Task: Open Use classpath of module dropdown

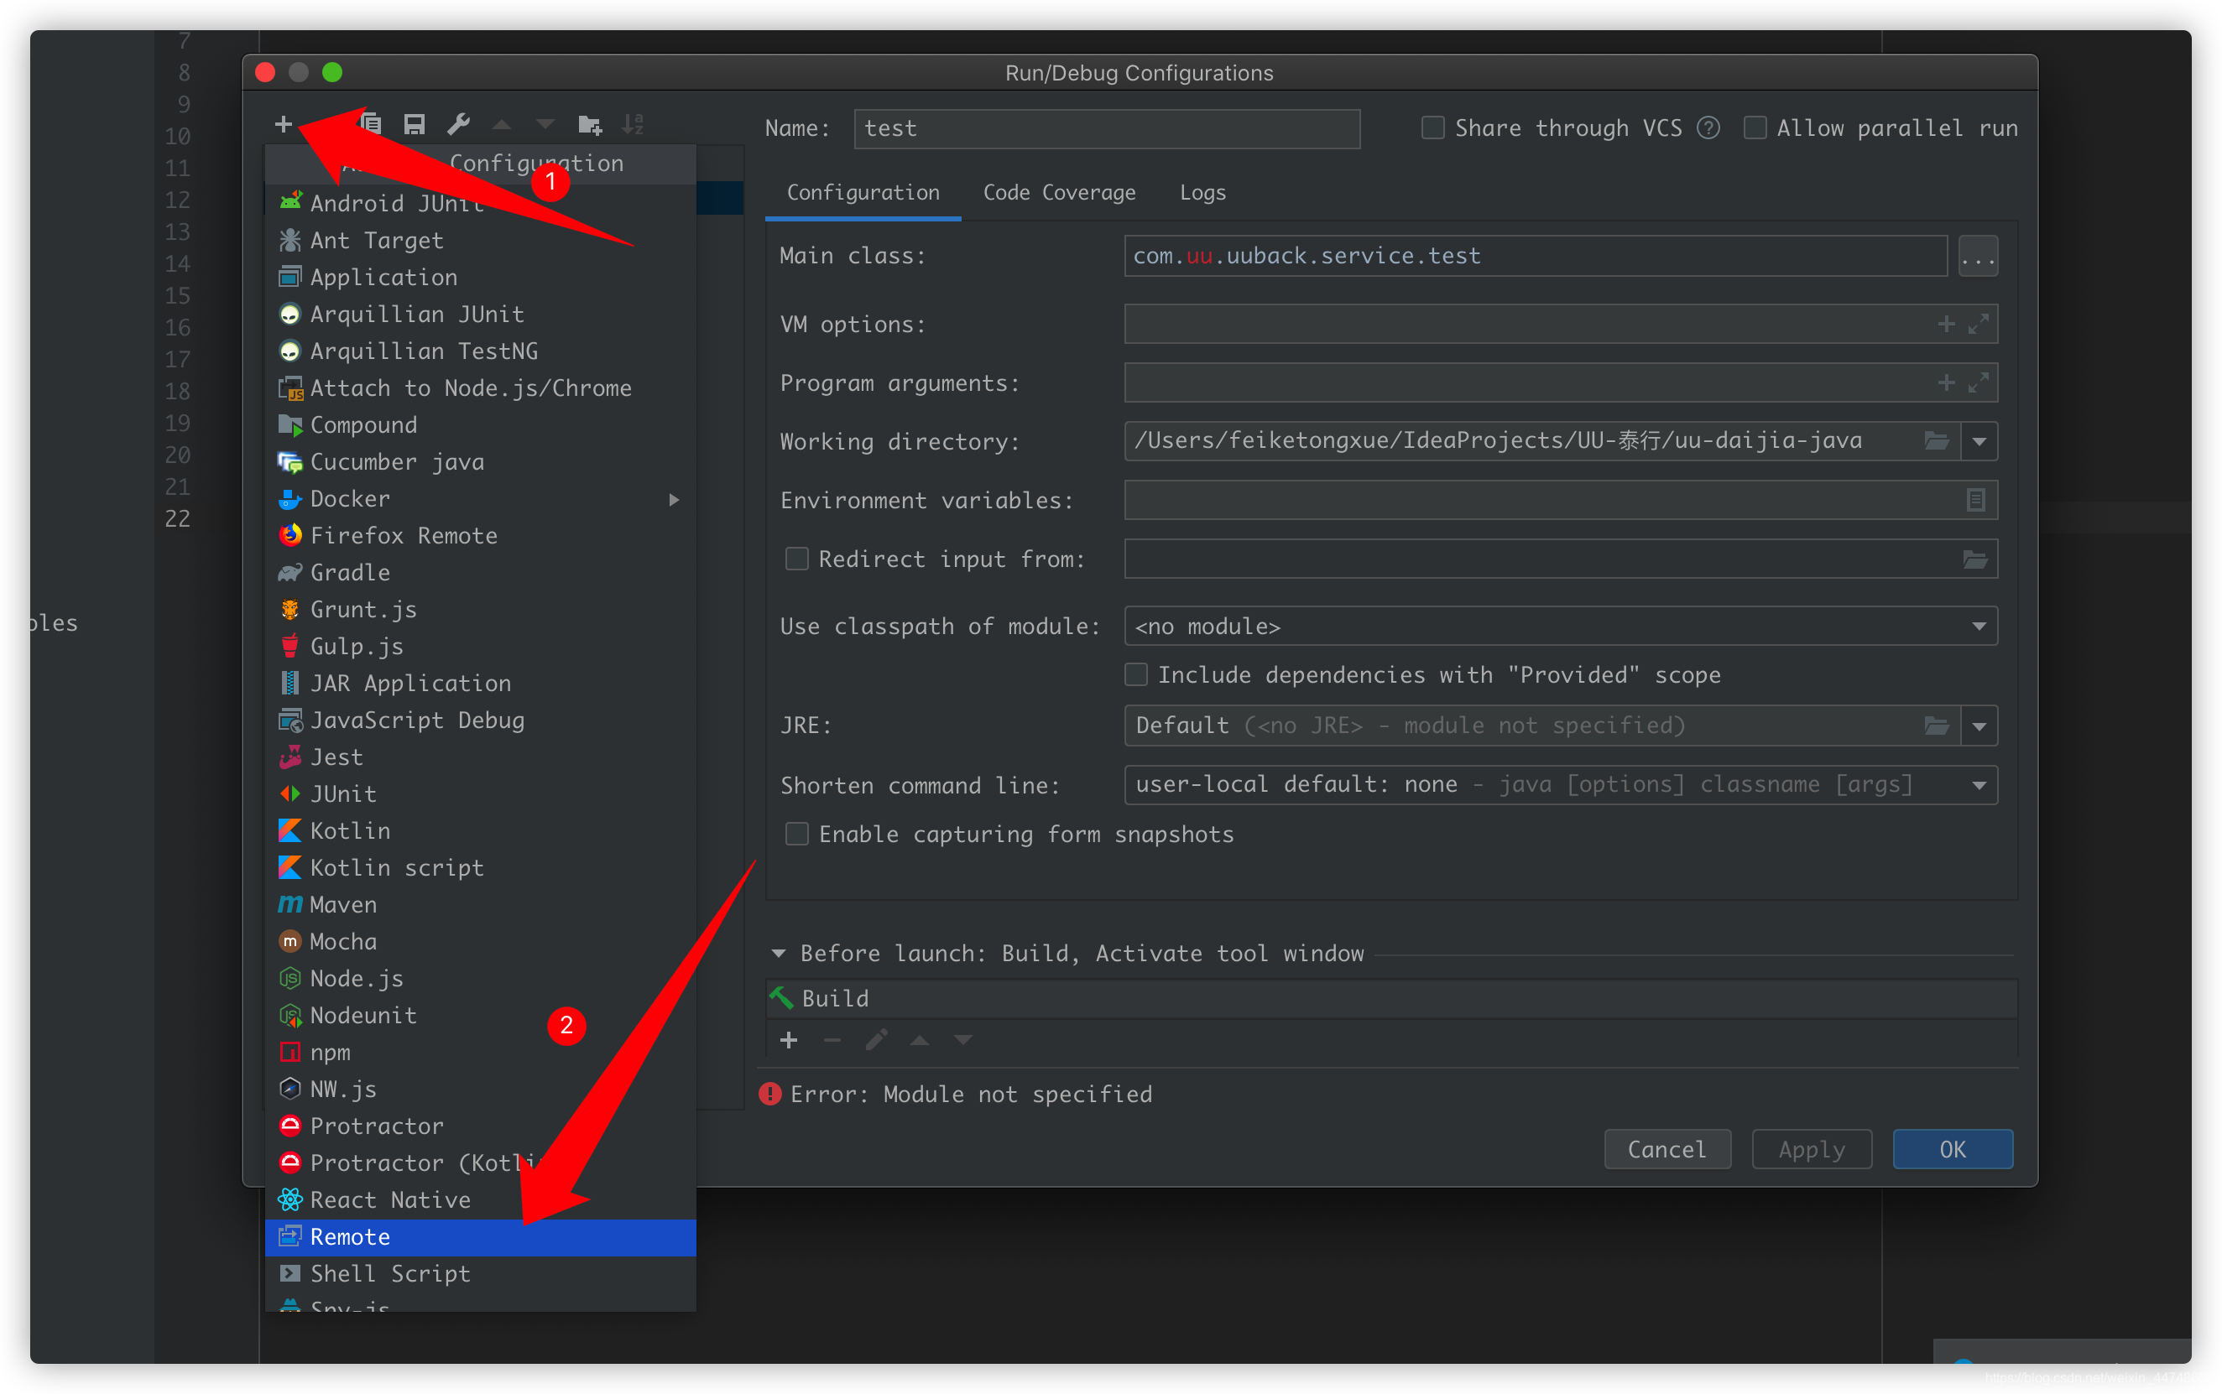Action: pyautogui.click(x=1979, y=627)
